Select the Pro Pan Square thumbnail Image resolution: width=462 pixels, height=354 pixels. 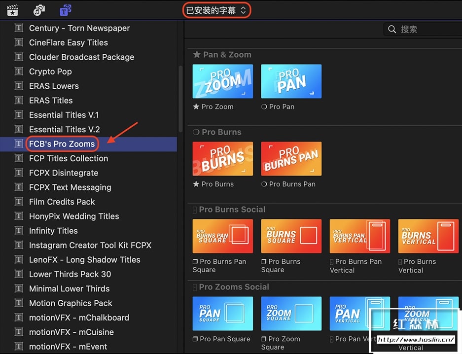pos(223,314)
